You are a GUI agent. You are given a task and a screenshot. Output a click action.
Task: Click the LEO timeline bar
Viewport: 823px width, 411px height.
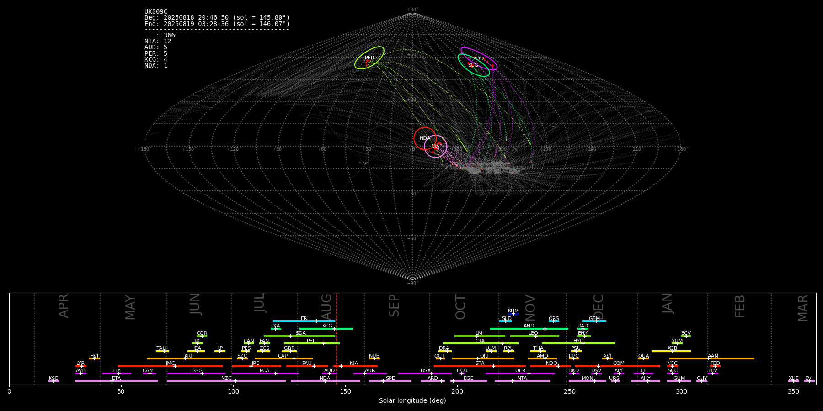[x=534, y=336]
